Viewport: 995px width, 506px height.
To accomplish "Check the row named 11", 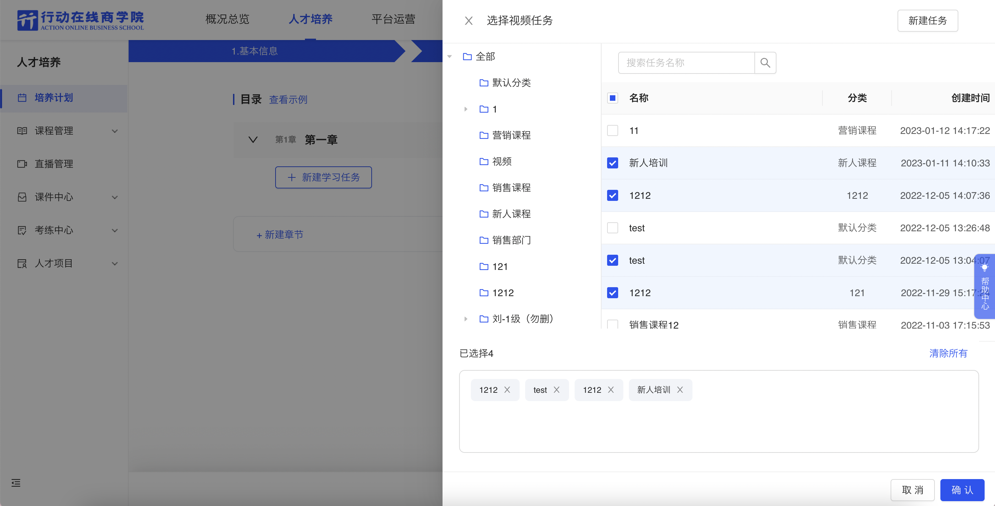I will [613, 130].
